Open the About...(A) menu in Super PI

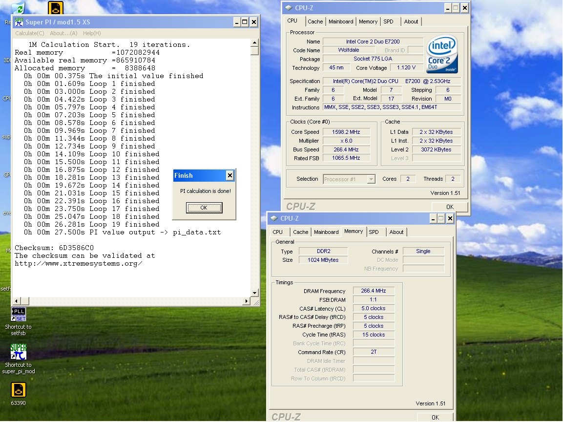(x=63, y=33)
